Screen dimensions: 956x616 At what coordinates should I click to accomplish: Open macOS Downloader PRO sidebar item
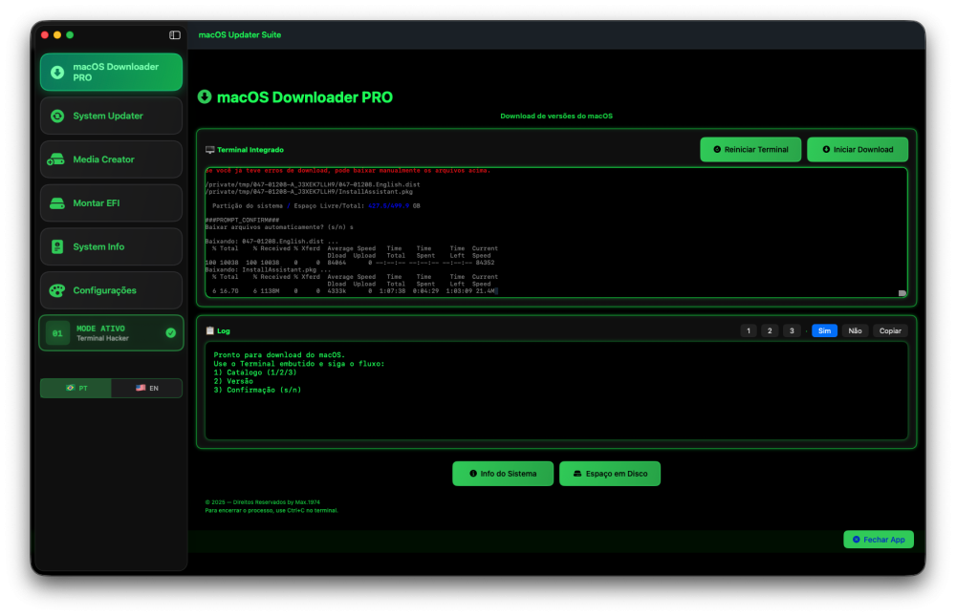pos(111,72)
